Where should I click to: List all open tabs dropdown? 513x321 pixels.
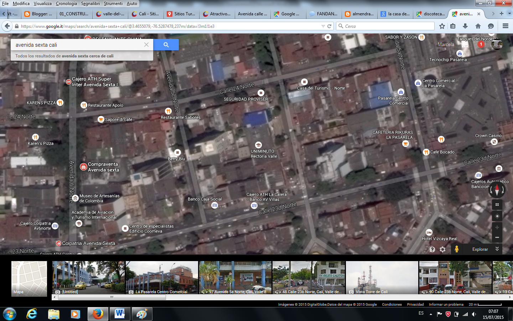(509, 14)
